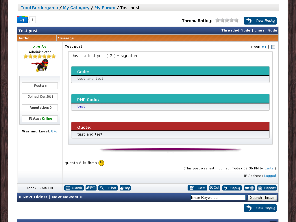The height and width of the screenshot is (222, 296).
Task: Click the E-mail user button
Action: (x=74, y=188)
